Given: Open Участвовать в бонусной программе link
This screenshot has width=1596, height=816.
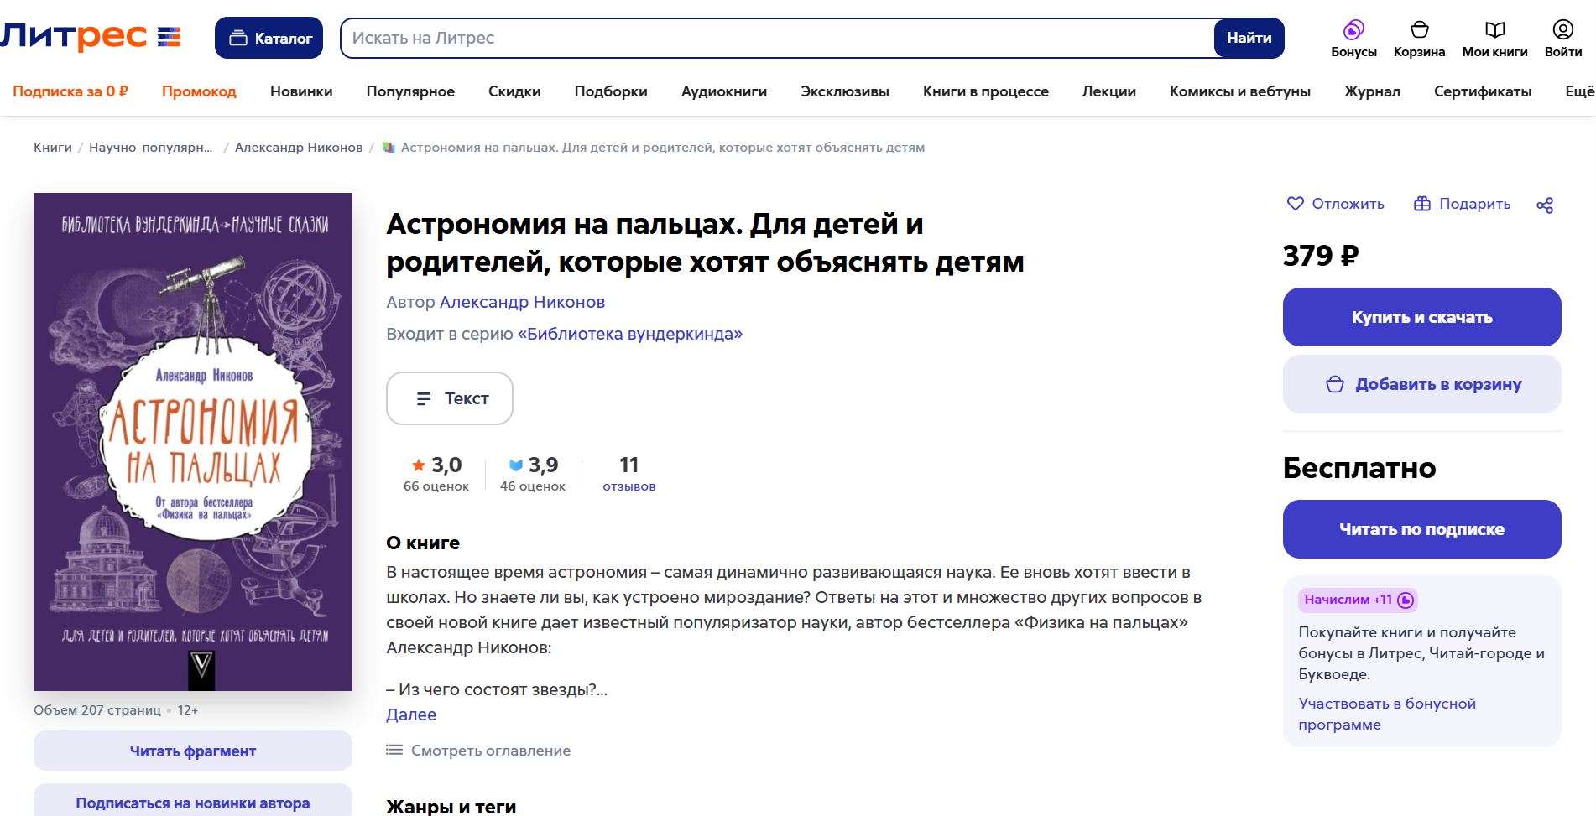Looking at the screenshot, I should [x=1387, y=714].
